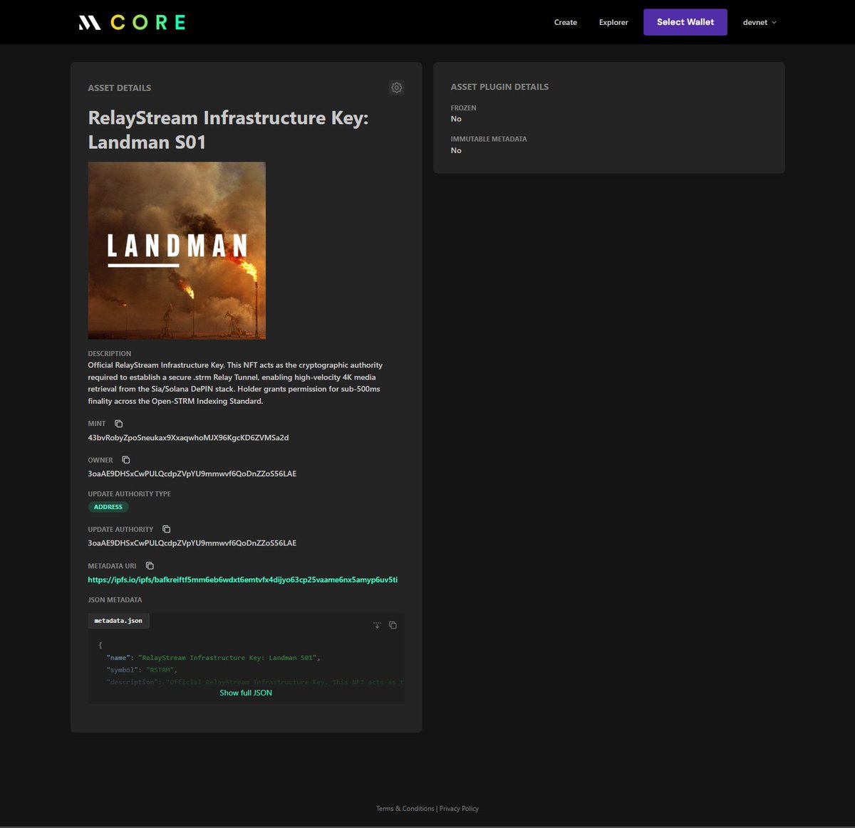Select the mint address 43bvRobyZpo... text
Image resolution: width=855 pixels, height=828 pixels.
click(x=188, y=438)
